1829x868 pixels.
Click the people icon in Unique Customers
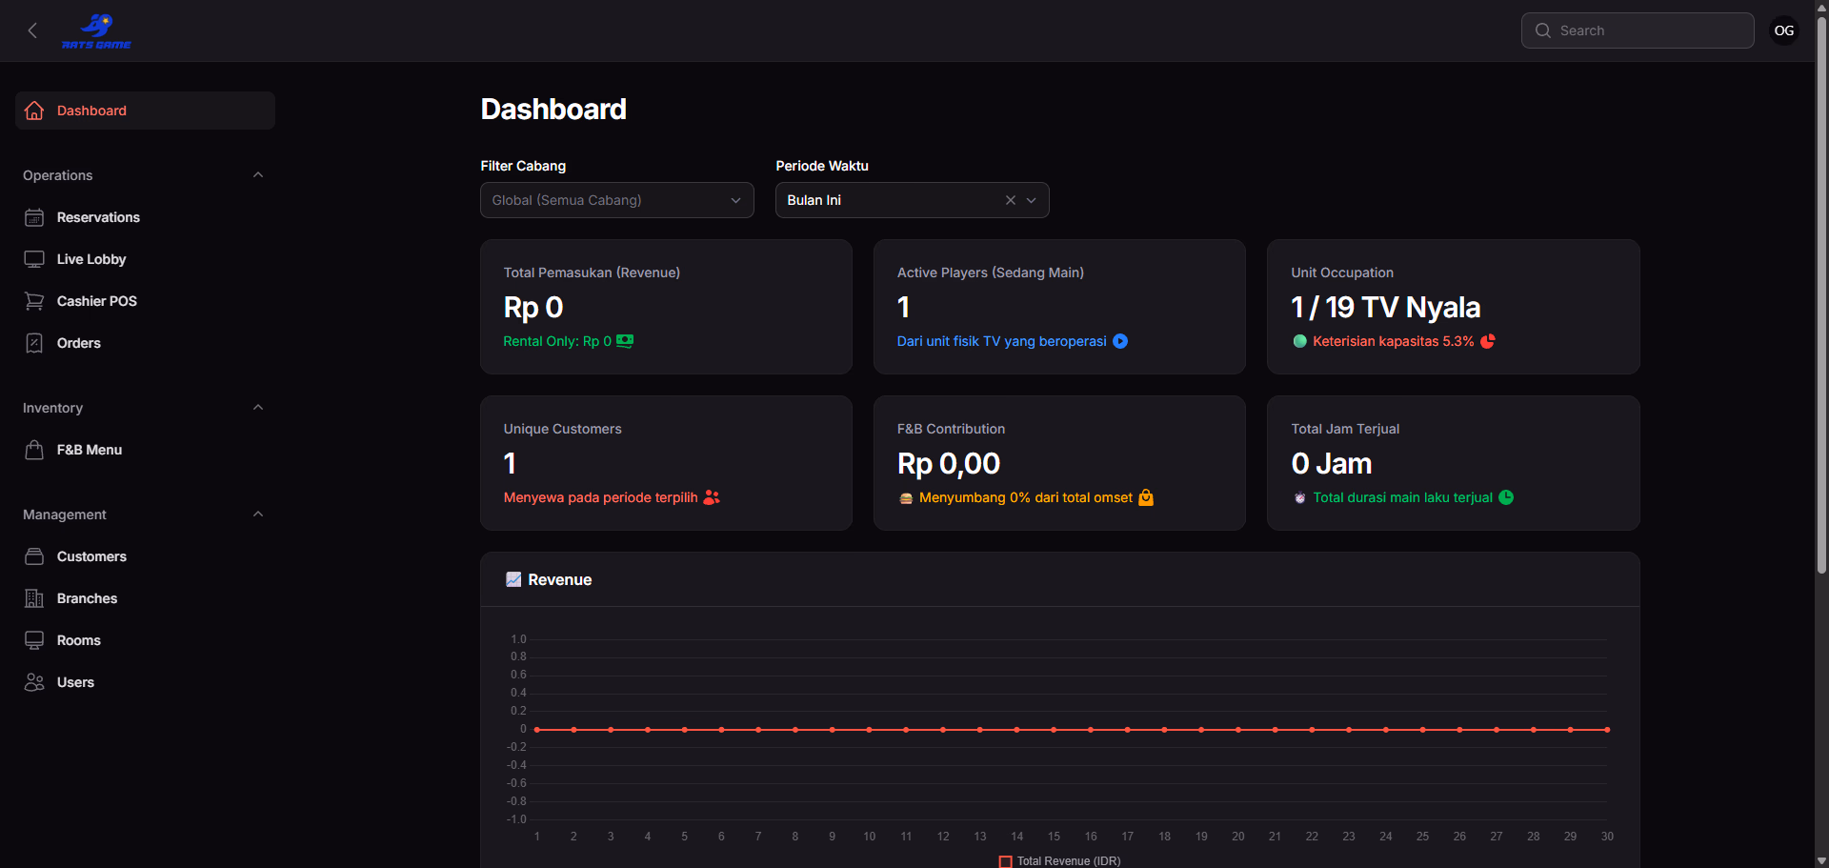(712, 497)
